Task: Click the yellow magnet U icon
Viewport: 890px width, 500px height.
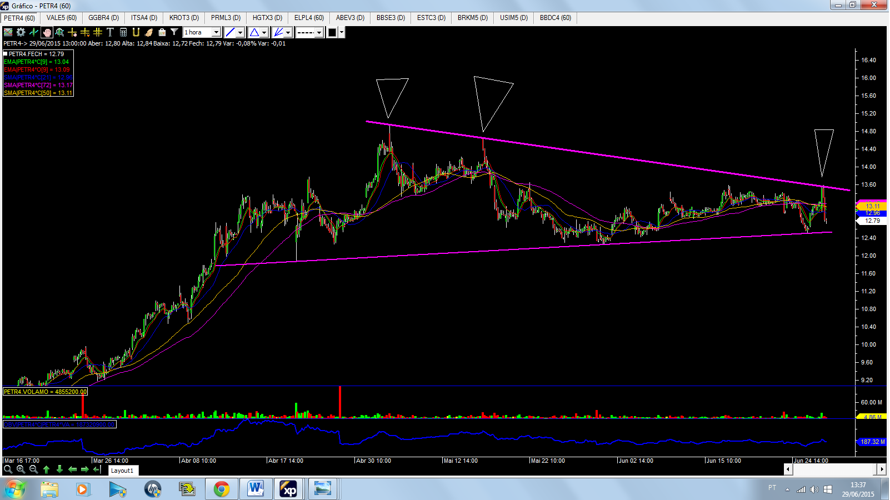Action: click(136, 32)
